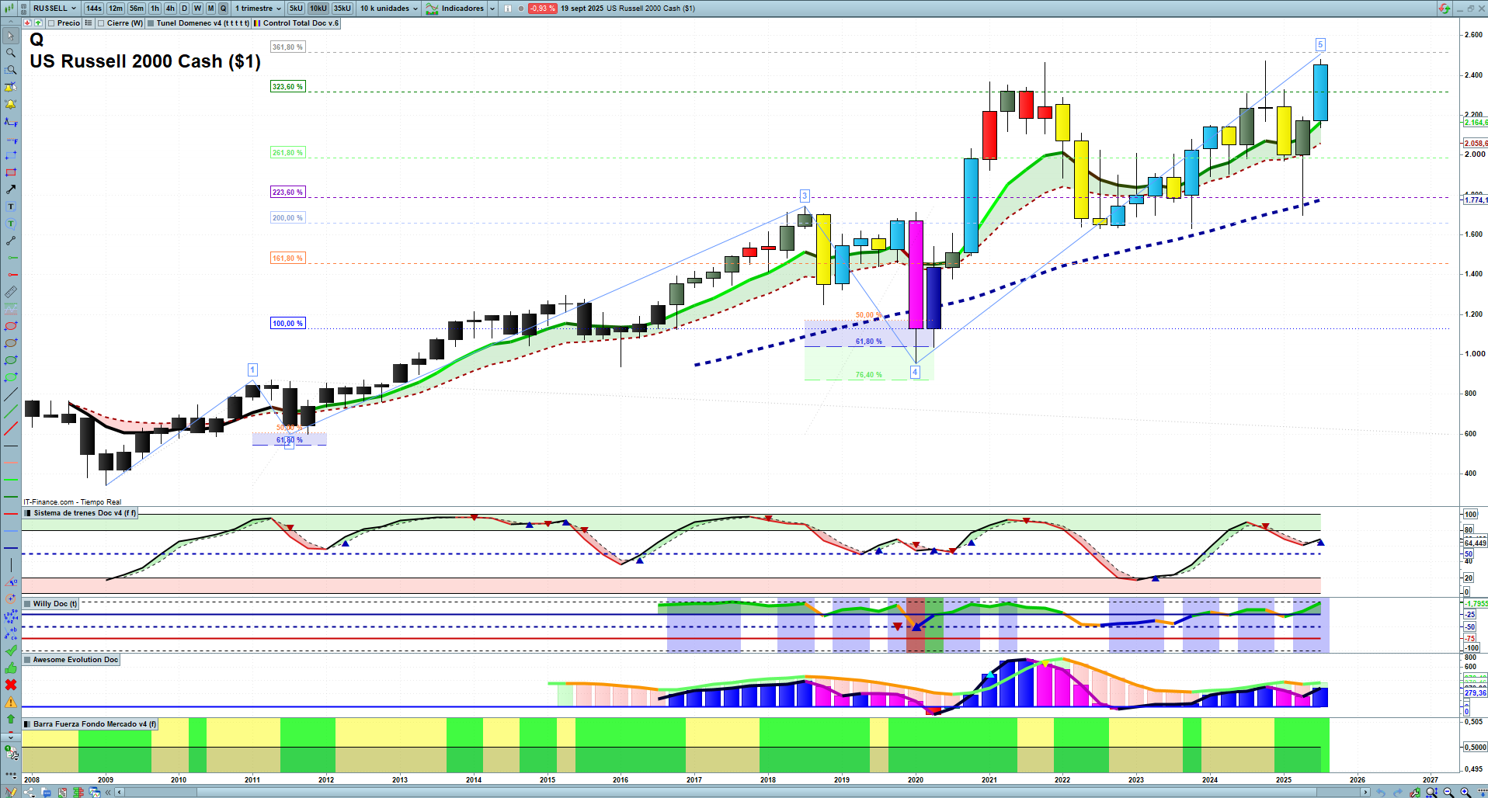Click the 10kU units button

tap(318, 9)
